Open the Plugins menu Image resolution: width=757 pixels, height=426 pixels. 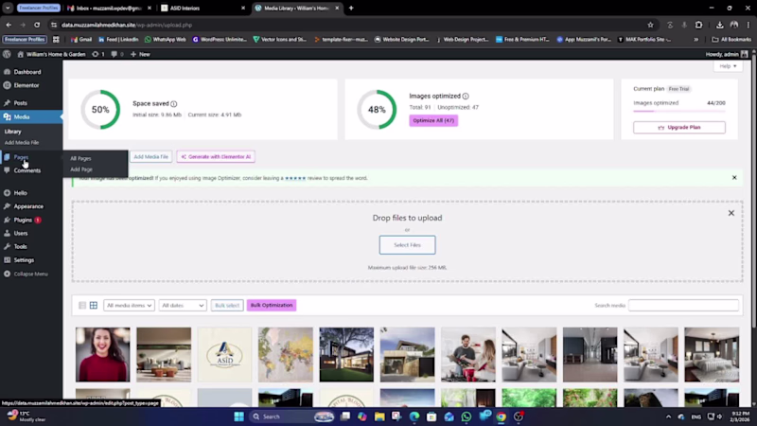point(23,220)
